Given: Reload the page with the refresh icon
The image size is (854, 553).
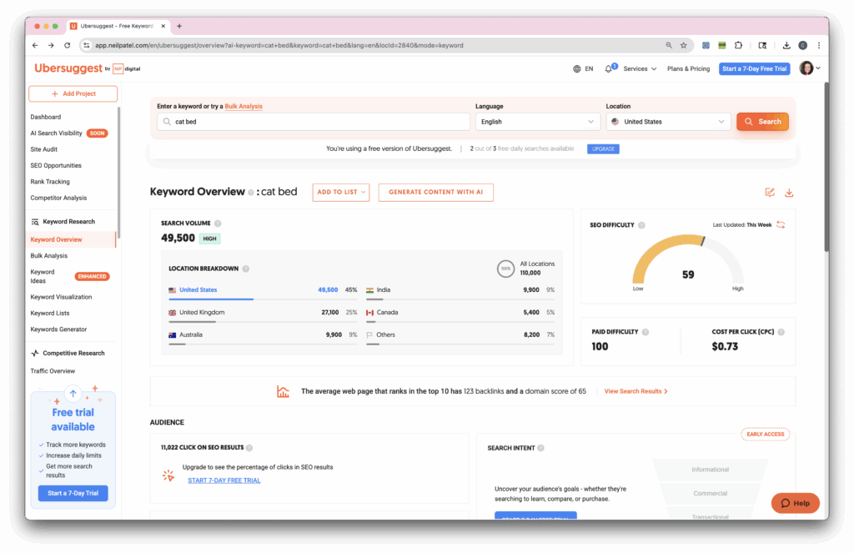Looking at the screenshot, I should [x=67, y=46].
